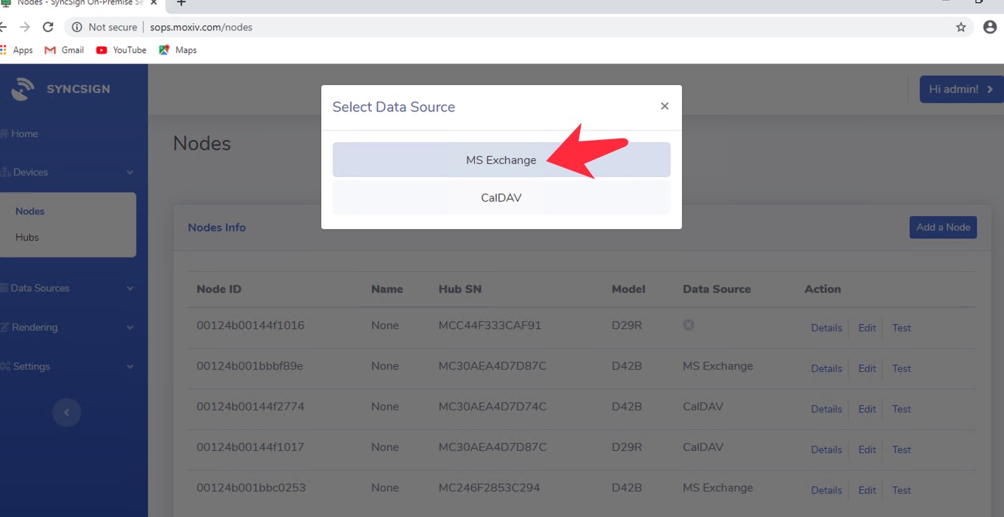The image size is (1004, 517).
Task: Open the Chrome profile avatar icon
Action: [x=990, y=27]
